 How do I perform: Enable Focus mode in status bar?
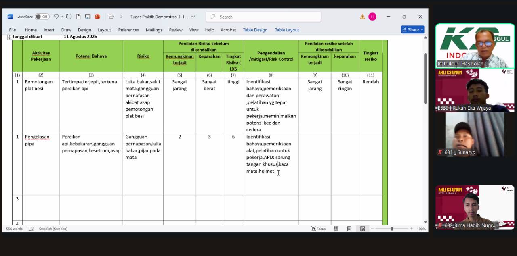pos(318,229)
